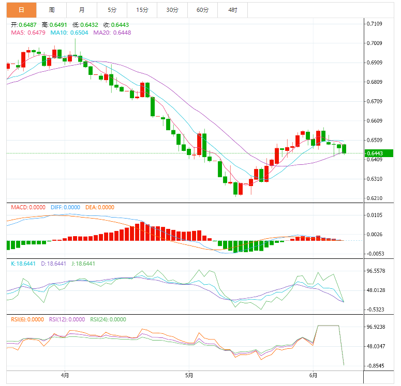
Task: Open the 60分 timeframe tab
Action: click(202, 10)
